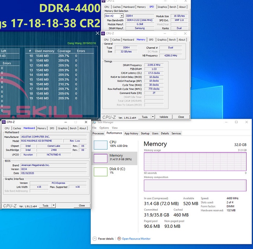The height and width of the screenshot is (249, 253).
Task: Maximize the Task Manager window
Action: click(236, 122)
